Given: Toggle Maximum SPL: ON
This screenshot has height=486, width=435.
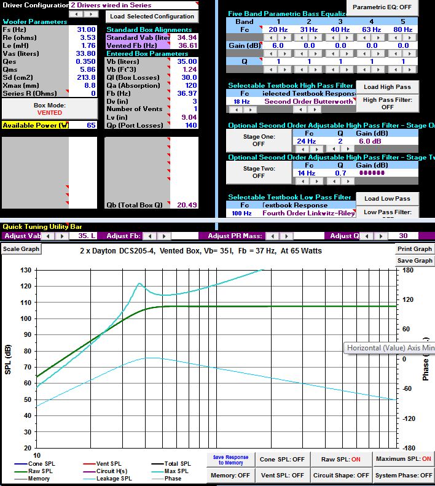Looking at the screenshot, I should click(x=403, y=459).
